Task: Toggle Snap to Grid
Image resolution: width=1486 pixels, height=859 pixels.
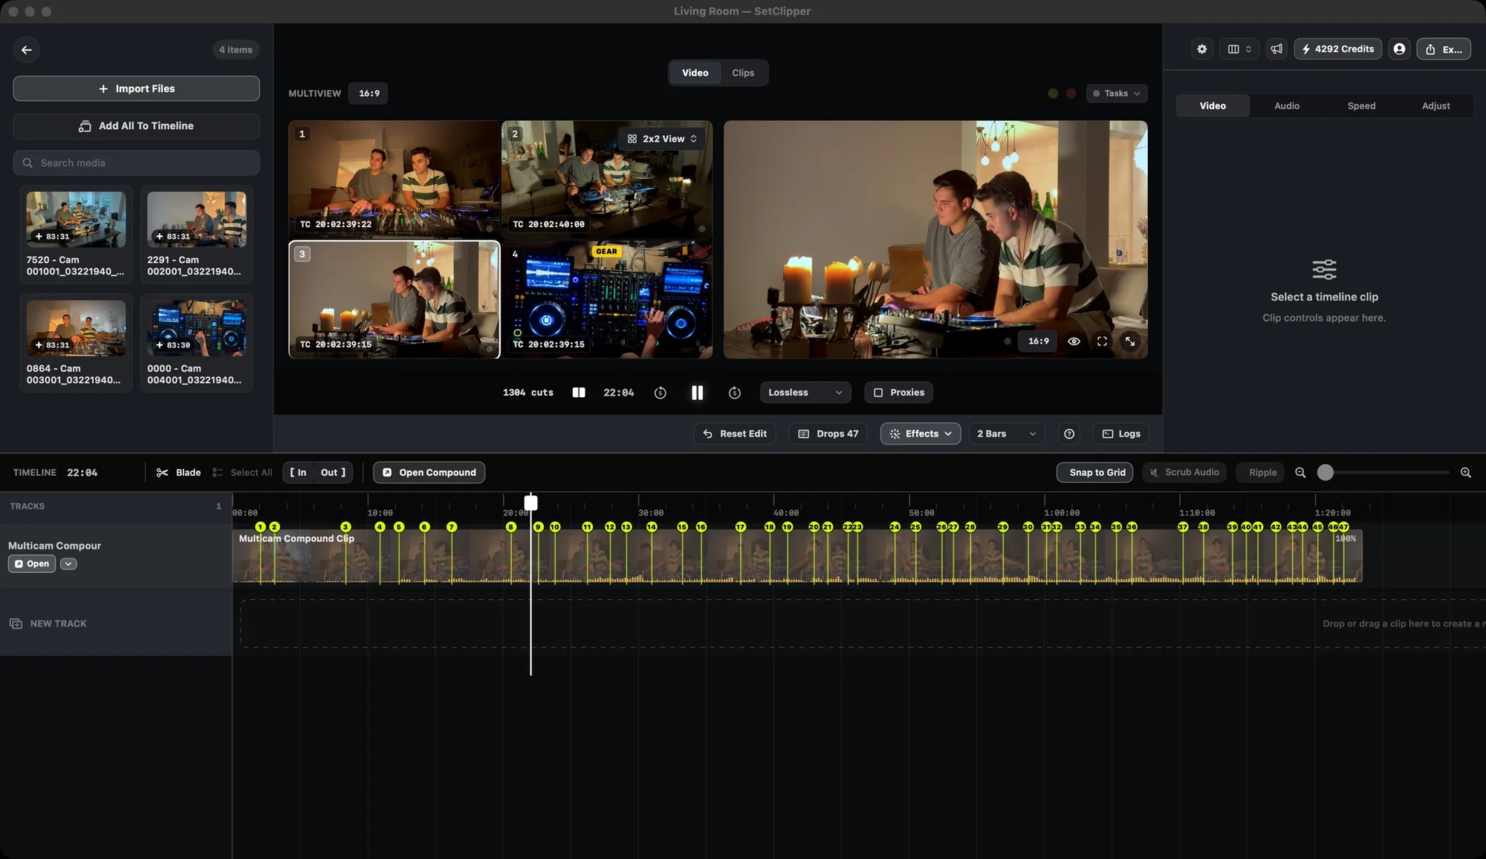Action: tap(1094, 472)
